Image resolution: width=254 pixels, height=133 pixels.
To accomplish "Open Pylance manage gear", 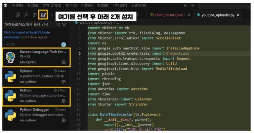I will 63,82.
